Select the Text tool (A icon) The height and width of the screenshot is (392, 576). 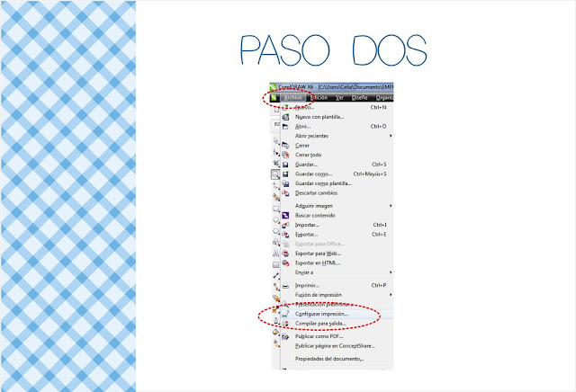[275, 254]
